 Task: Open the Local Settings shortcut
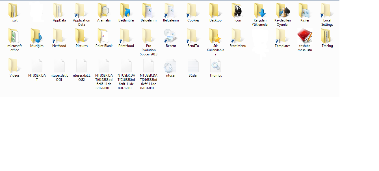(x=327, y=11)
